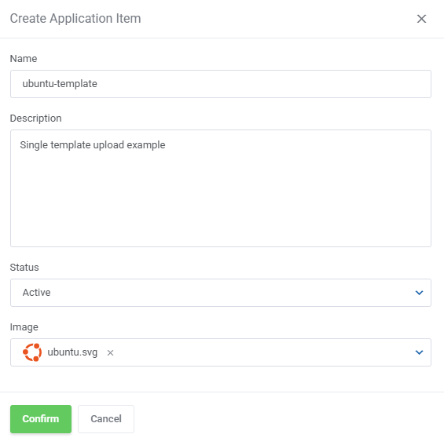Click the dialog title text
The height and width of the screenshot is (445, 444).
[x=75, y=19]
